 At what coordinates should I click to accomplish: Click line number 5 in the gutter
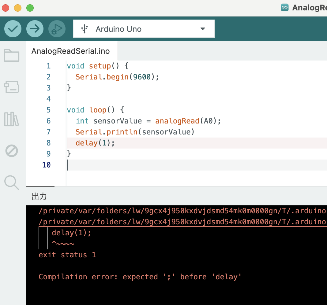coord(48,110)
